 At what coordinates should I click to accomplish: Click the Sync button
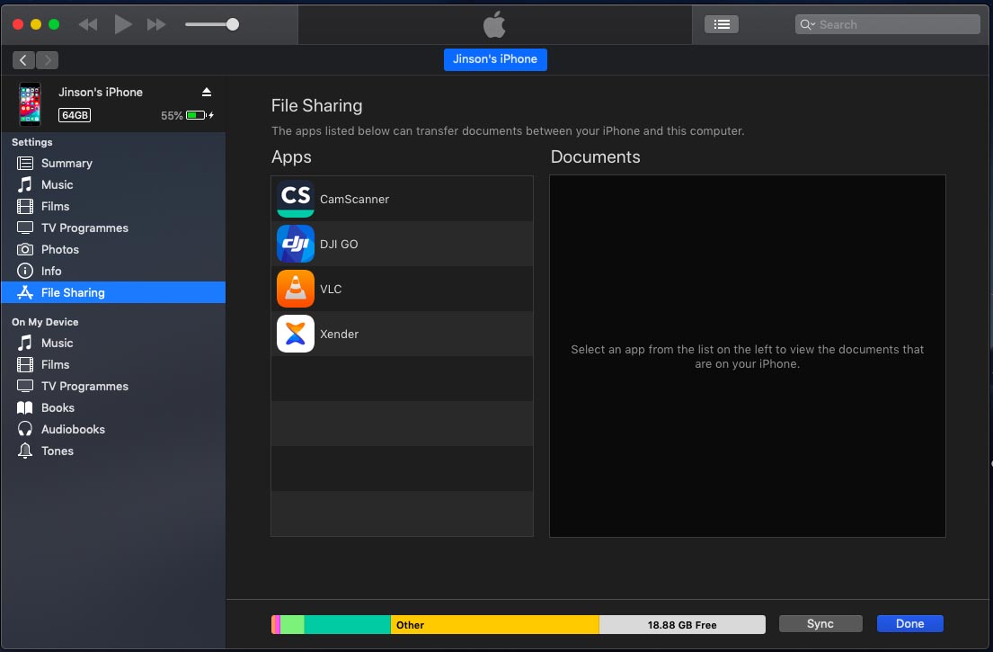click(x=820, y=623)
